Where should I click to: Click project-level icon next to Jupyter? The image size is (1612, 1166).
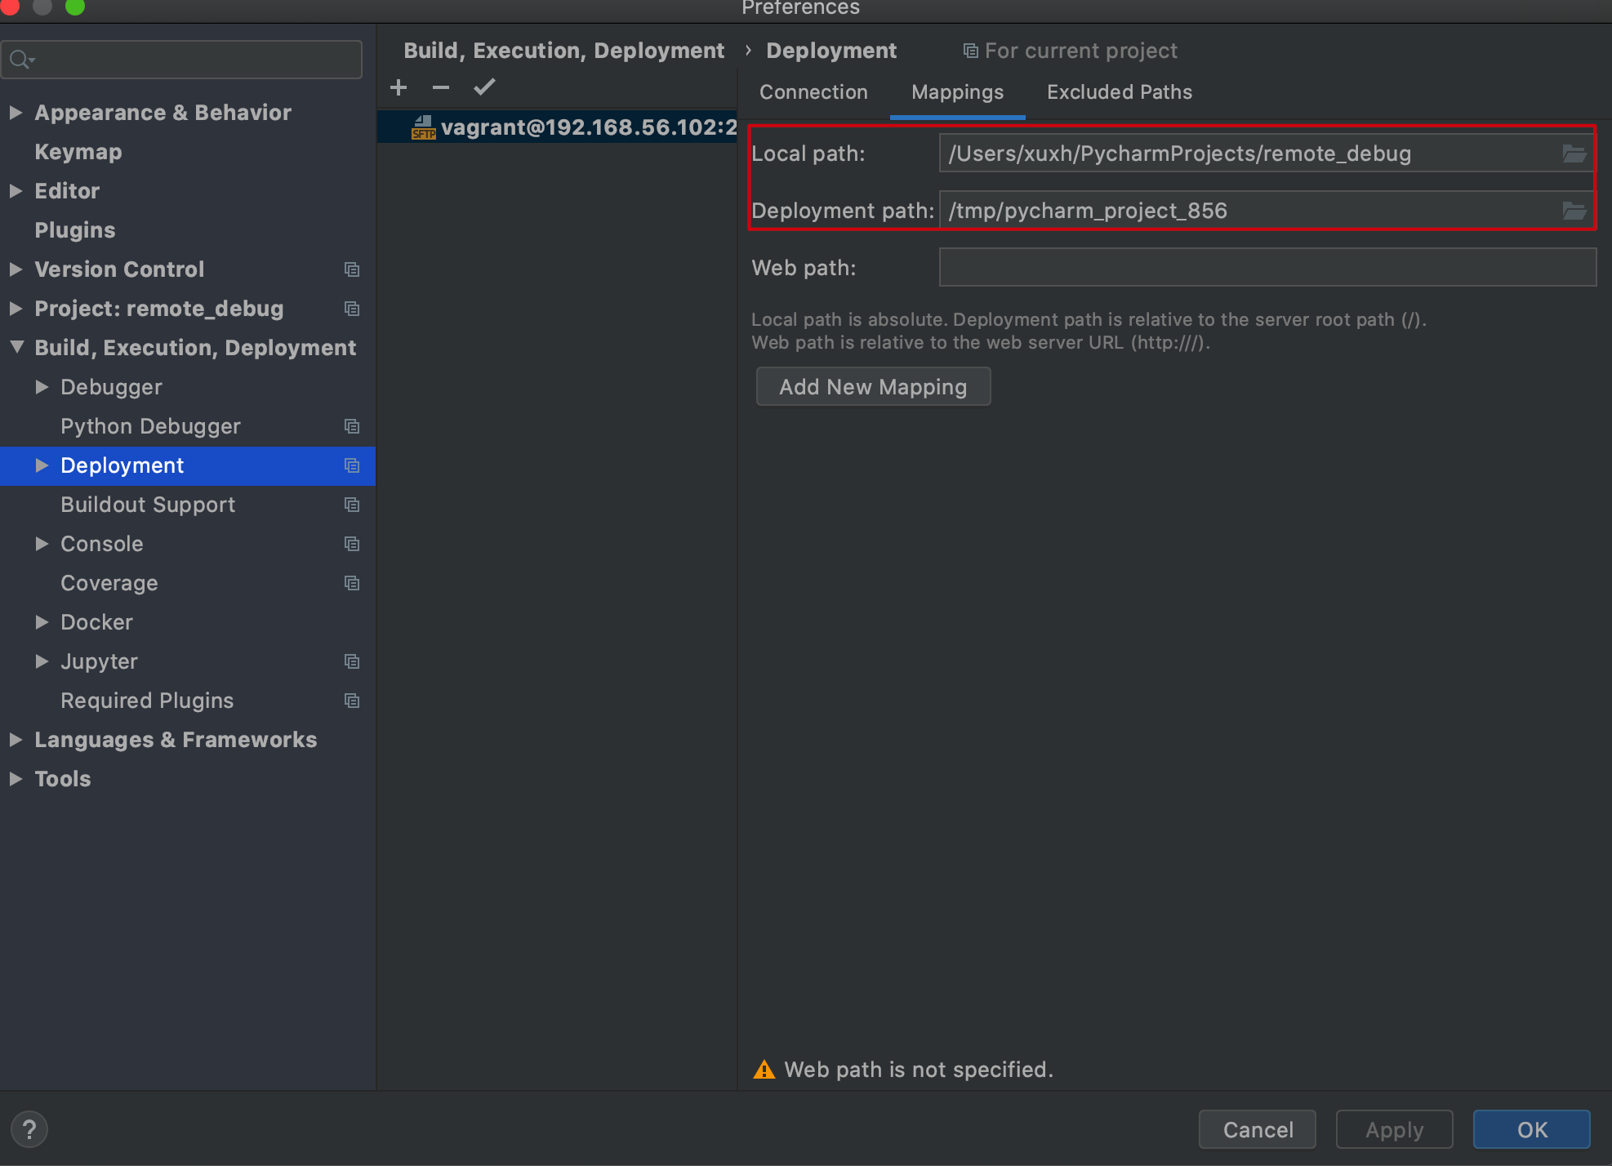click(x=352, y=661)
